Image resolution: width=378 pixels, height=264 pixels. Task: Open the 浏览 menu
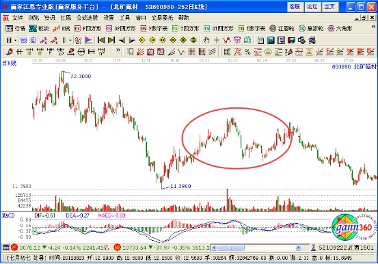pyautogui.click(x=33, y=18)
